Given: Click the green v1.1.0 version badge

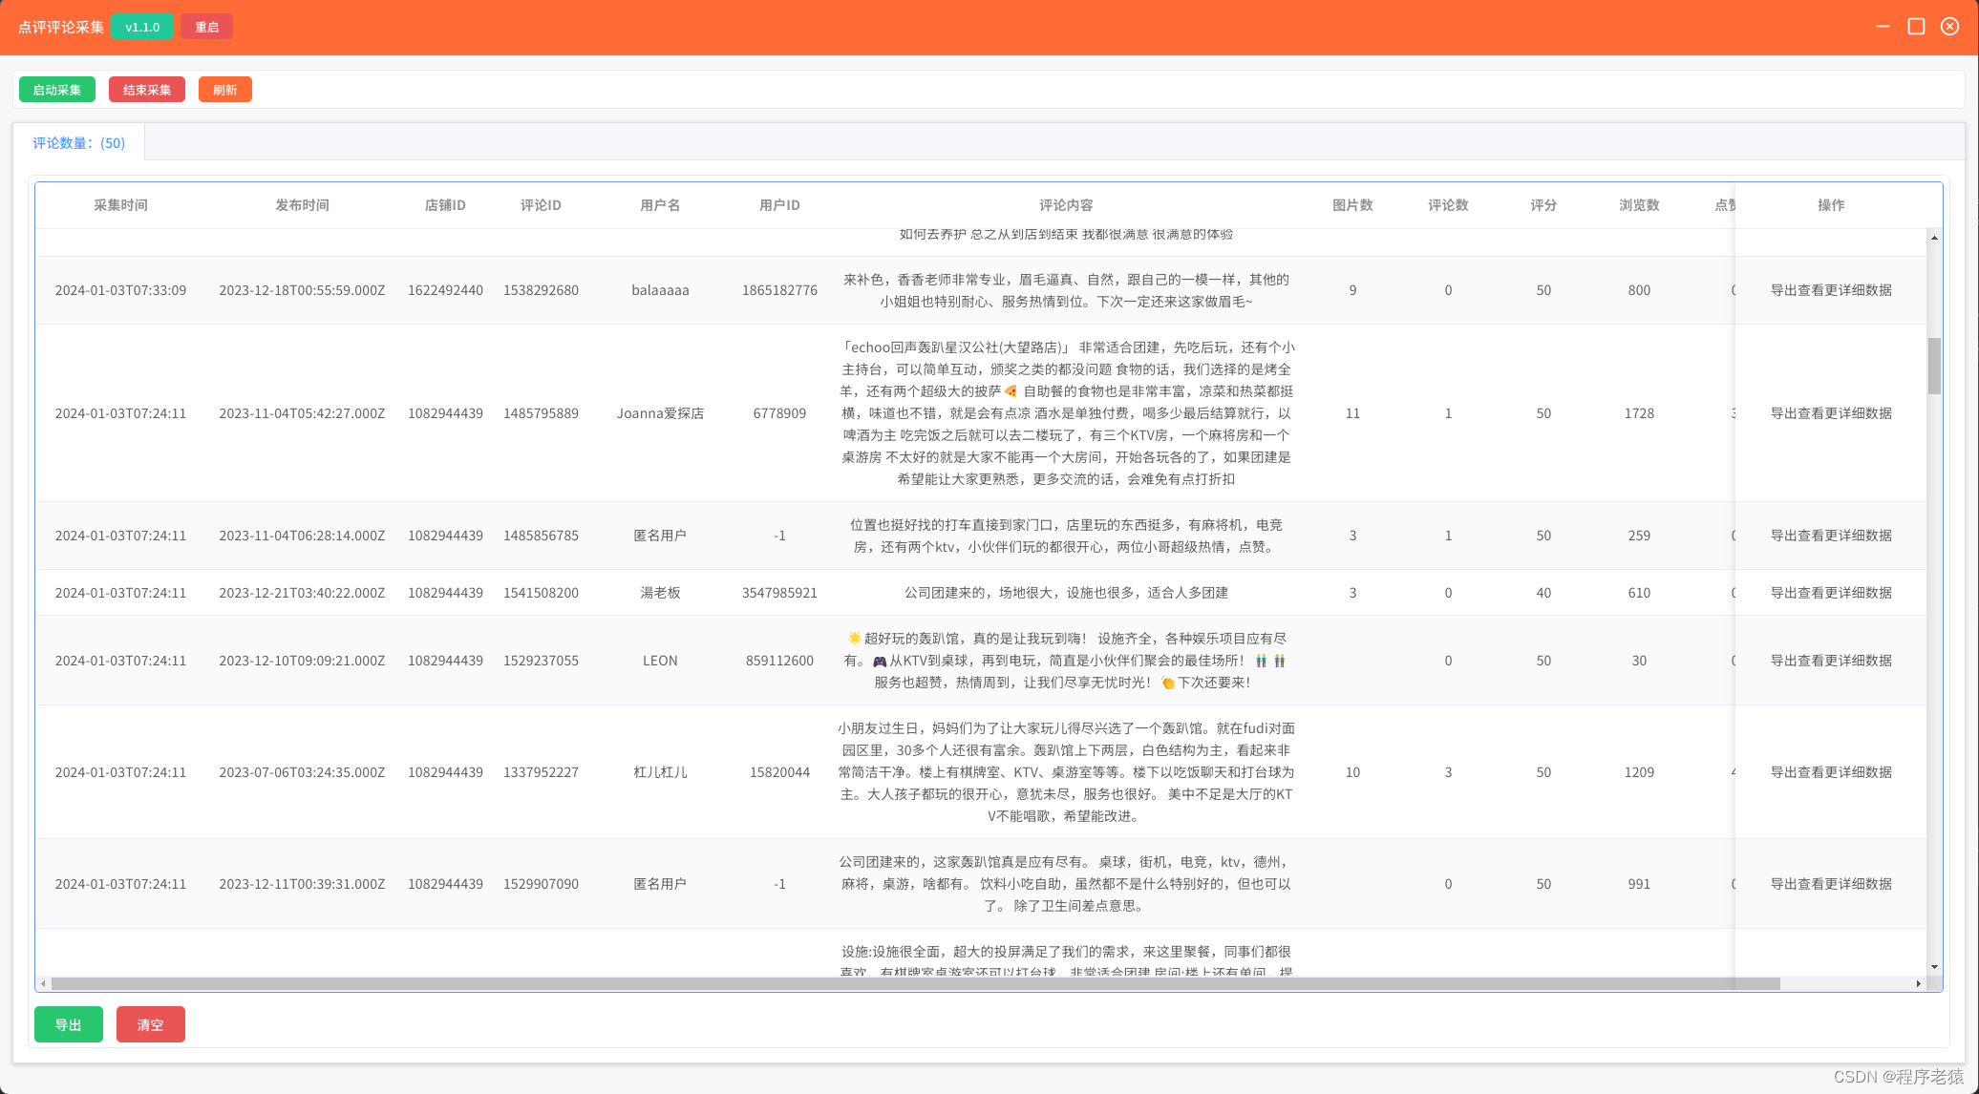Looking at the screenshot, I should [x=142, y=27].
